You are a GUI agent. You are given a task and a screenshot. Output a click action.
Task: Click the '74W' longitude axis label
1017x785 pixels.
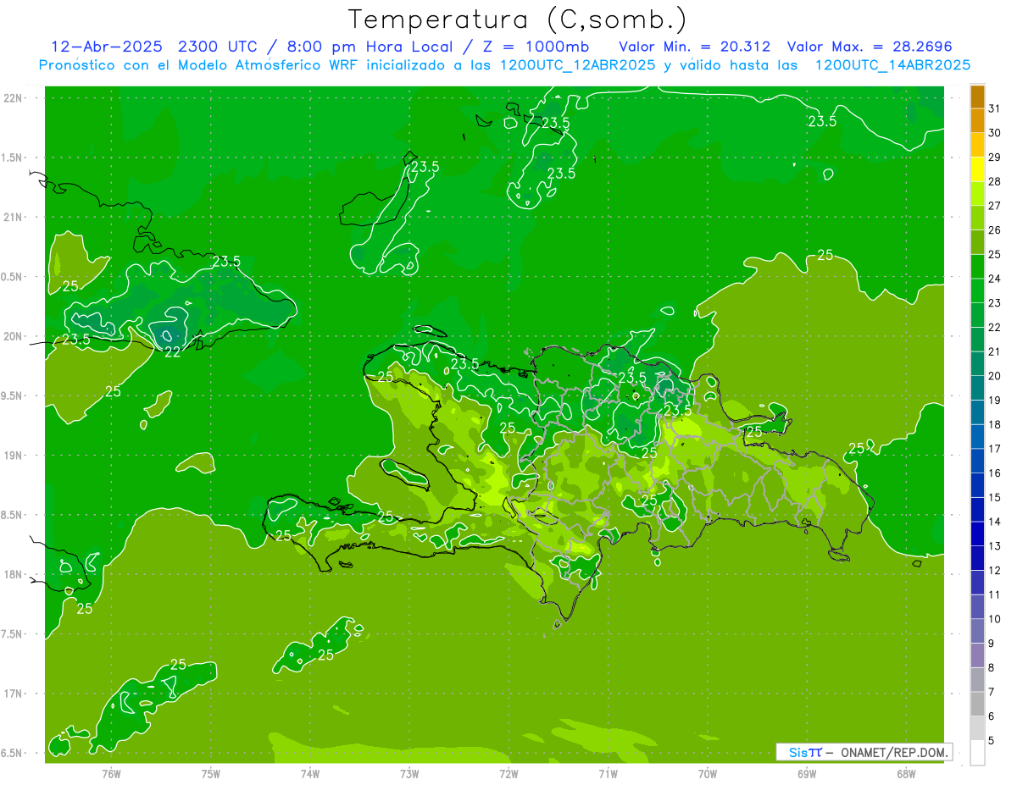click(x=310, y=775)
